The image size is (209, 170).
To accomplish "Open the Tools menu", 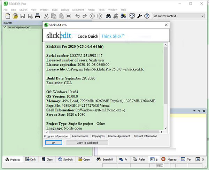I will coord(101,10).
